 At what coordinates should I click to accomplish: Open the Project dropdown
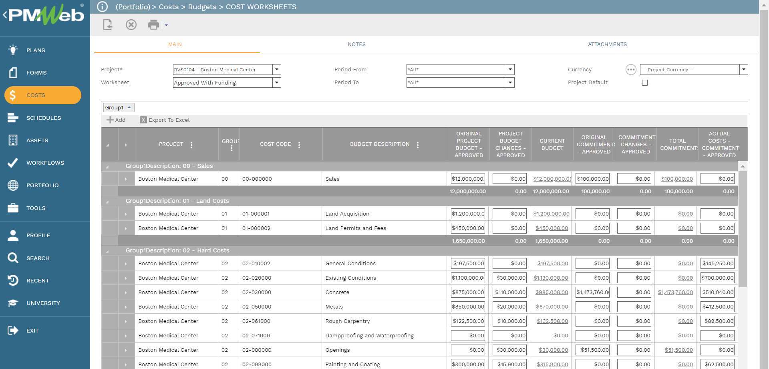[276, 70]
